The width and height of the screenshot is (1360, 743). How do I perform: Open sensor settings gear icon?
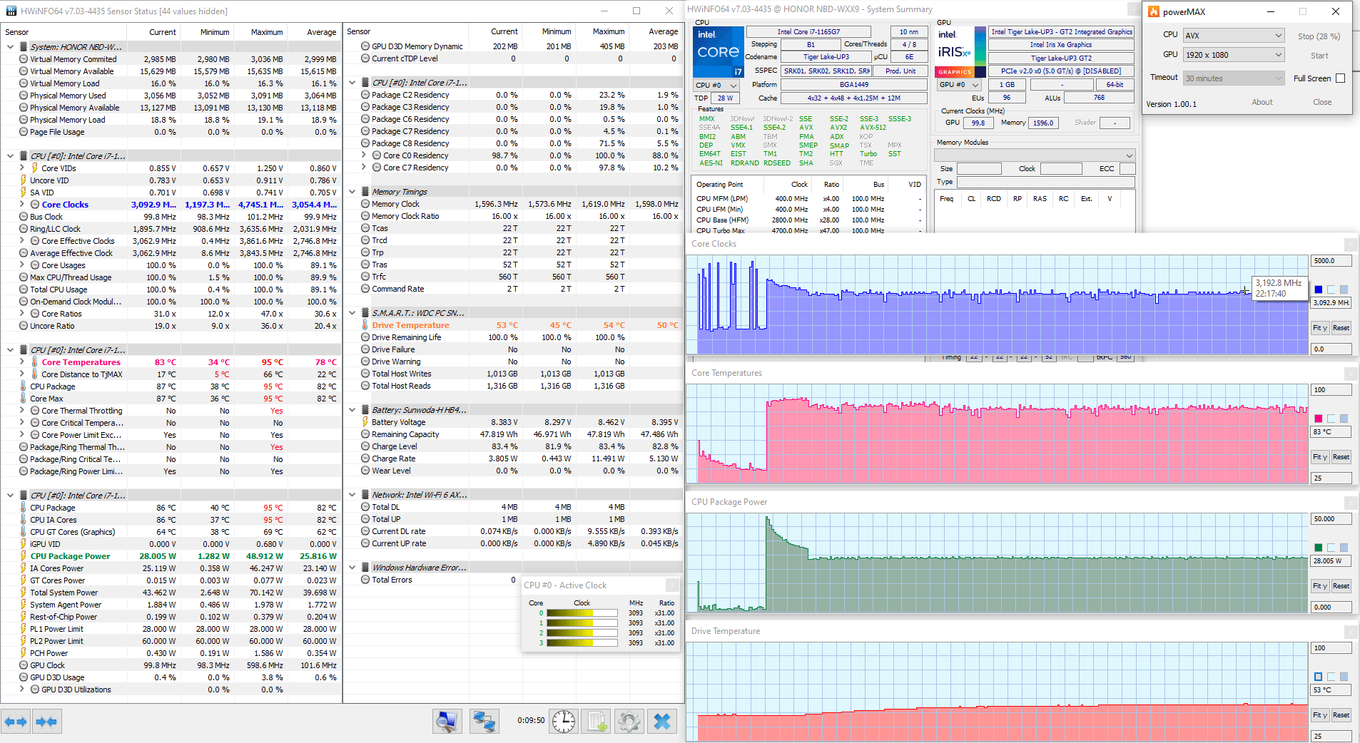[629, 722]
